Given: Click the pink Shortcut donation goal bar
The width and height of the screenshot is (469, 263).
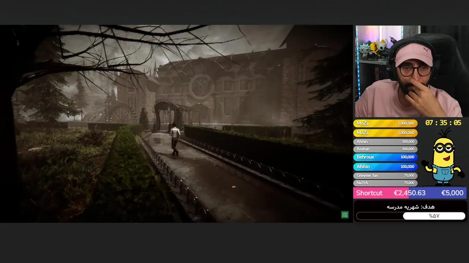Looking at the screenshot, I should coord(410,193).
